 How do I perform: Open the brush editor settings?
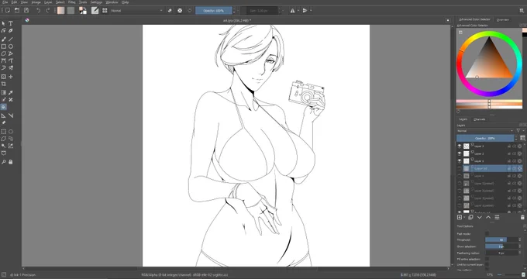[x=95, y=11]
